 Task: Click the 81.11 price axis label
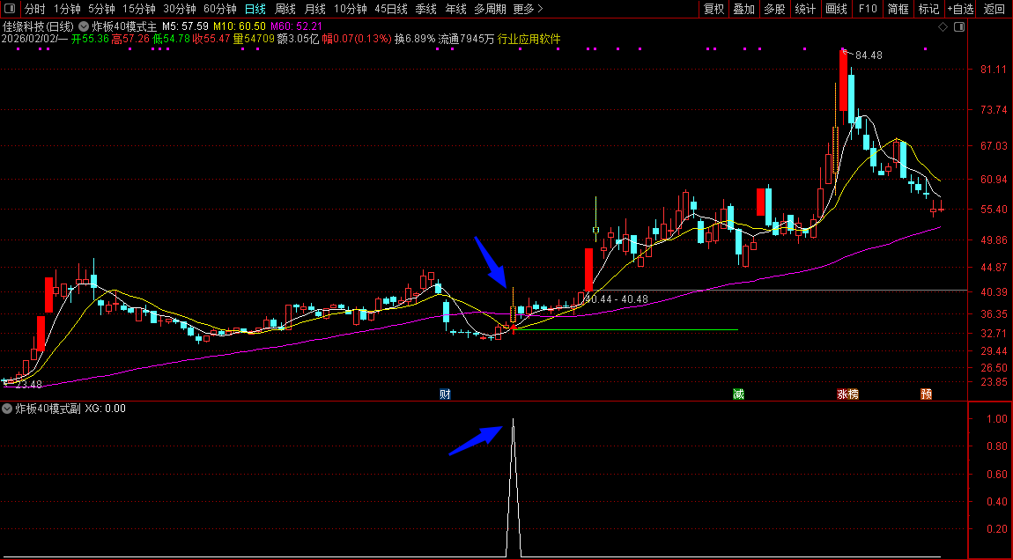tap(993, 70)
